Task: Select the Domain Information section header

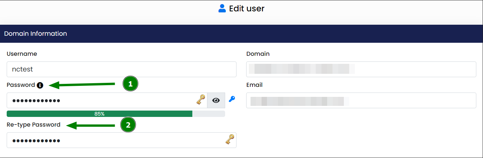Action: (x=242, y=34)
